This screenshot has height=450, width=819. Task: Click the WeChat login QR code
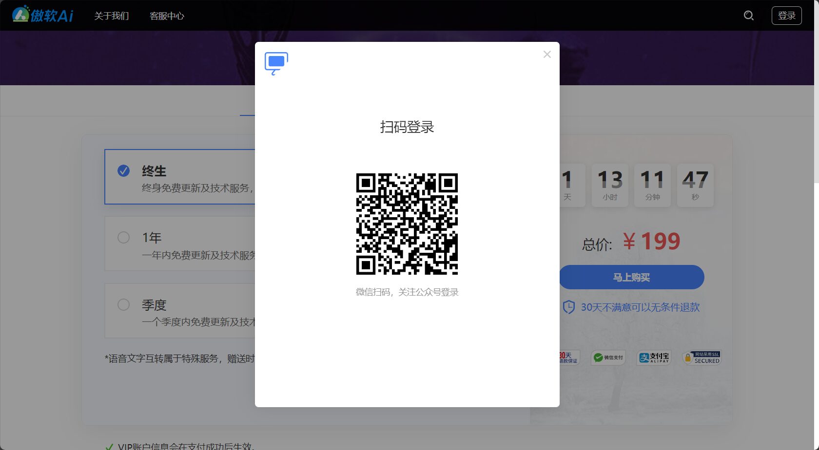(x=407, y=224)
